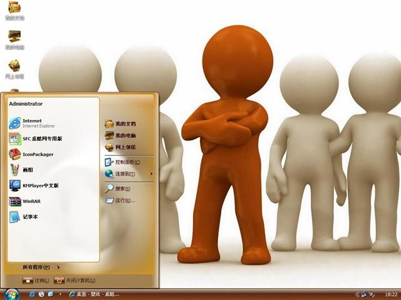The height and width of the screenshot is (300, 401).
Task: Click the Windows Start orb button
Action: click(11, 294)
